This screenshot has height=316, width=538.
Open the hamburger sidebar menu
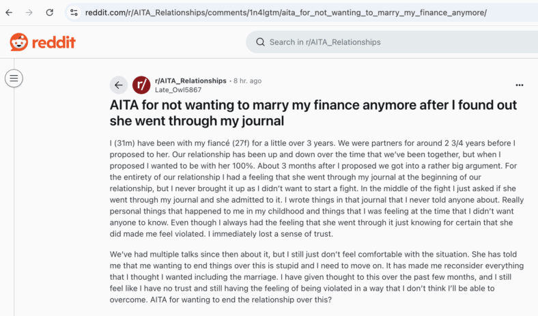[14, 78]
